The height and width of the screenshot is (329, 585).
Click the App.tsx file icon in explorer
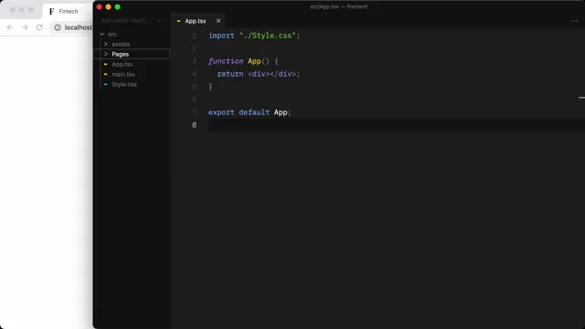(106, 64)
